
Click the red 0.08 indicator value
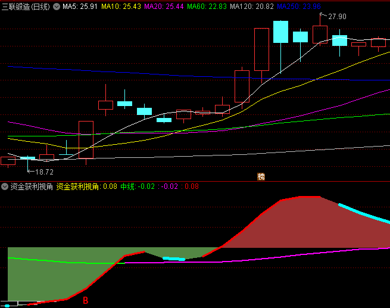click(190, 186)
